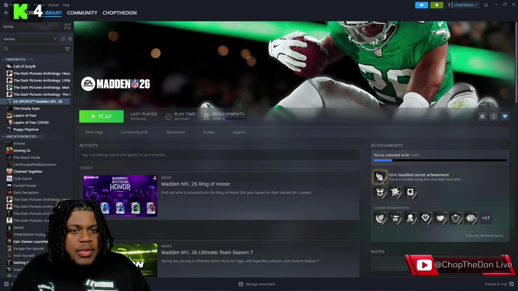Select CantEscapeTheBackrooms
Screen dimensions: 518x291
35,164
